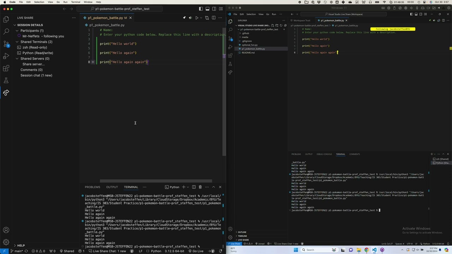Image resolution: width=452 pixels, height=254 pixels.
Task: Open Selection menu in macOS menu bar
Action: click(x=39, y=2)
